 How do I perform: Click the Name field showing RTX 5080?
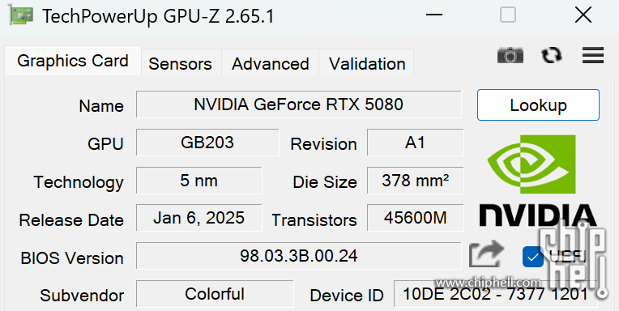[298, 104]
